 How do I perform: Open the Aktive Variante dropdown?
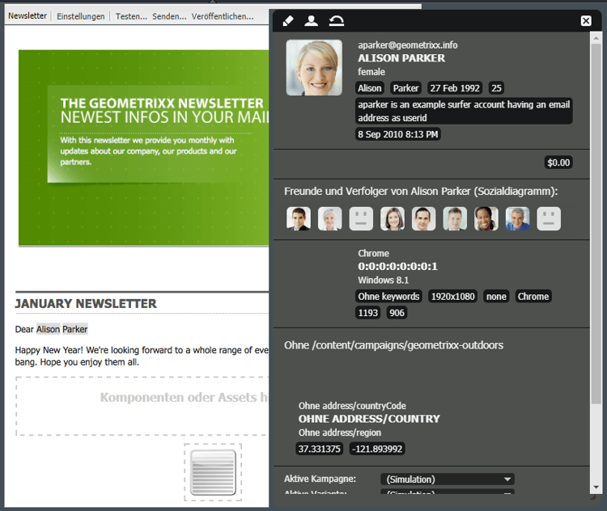point(448,492)
